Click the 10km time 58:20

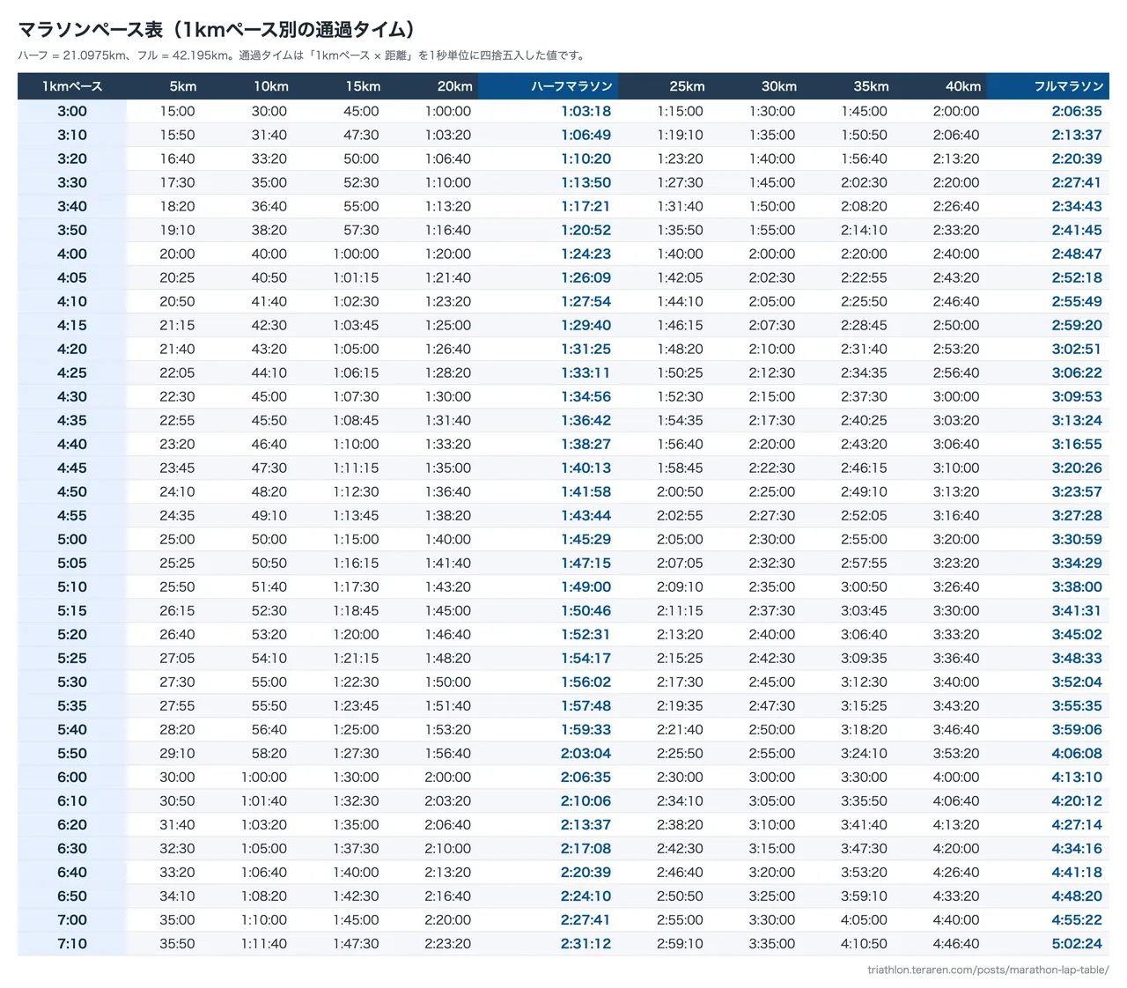click(269, 753)
